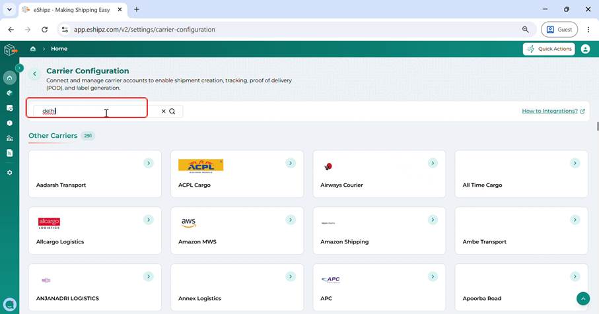The height and width of the screenshot is (314, 599).
Task: Open the alerts sidebar icon
Action: (9, 123)
